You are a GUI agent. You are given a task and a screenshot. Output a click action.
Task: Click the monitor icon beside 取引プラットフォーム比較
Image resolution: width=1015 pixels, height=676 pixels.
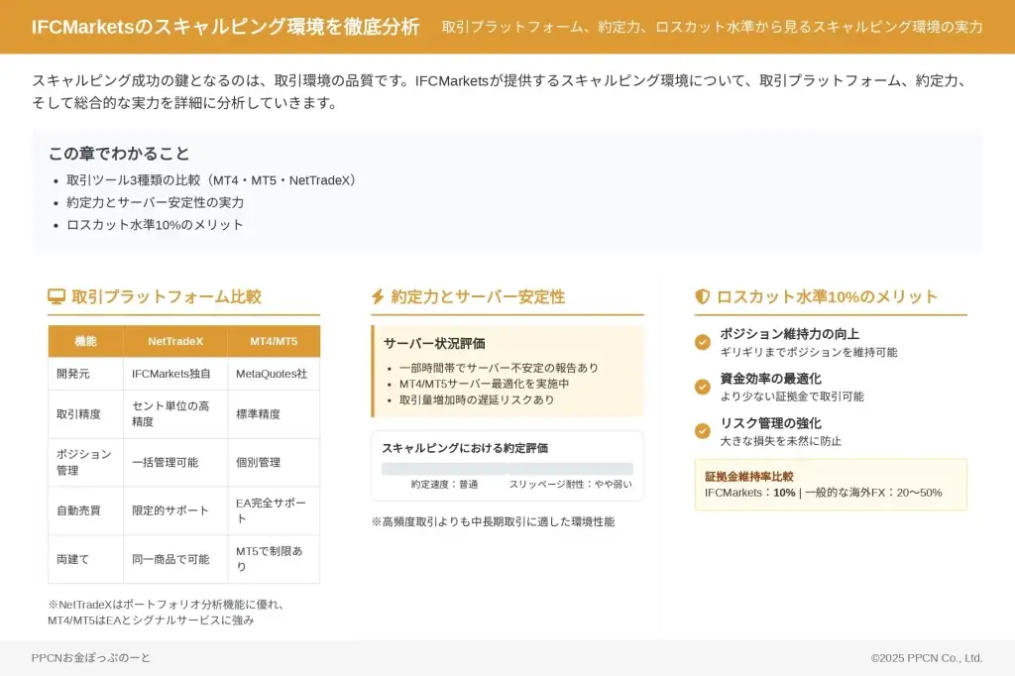(56, 296)
